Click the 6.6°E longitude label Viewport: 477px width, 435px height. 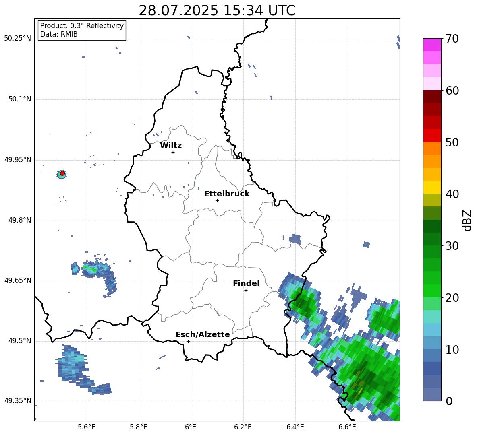pos(347,427)
